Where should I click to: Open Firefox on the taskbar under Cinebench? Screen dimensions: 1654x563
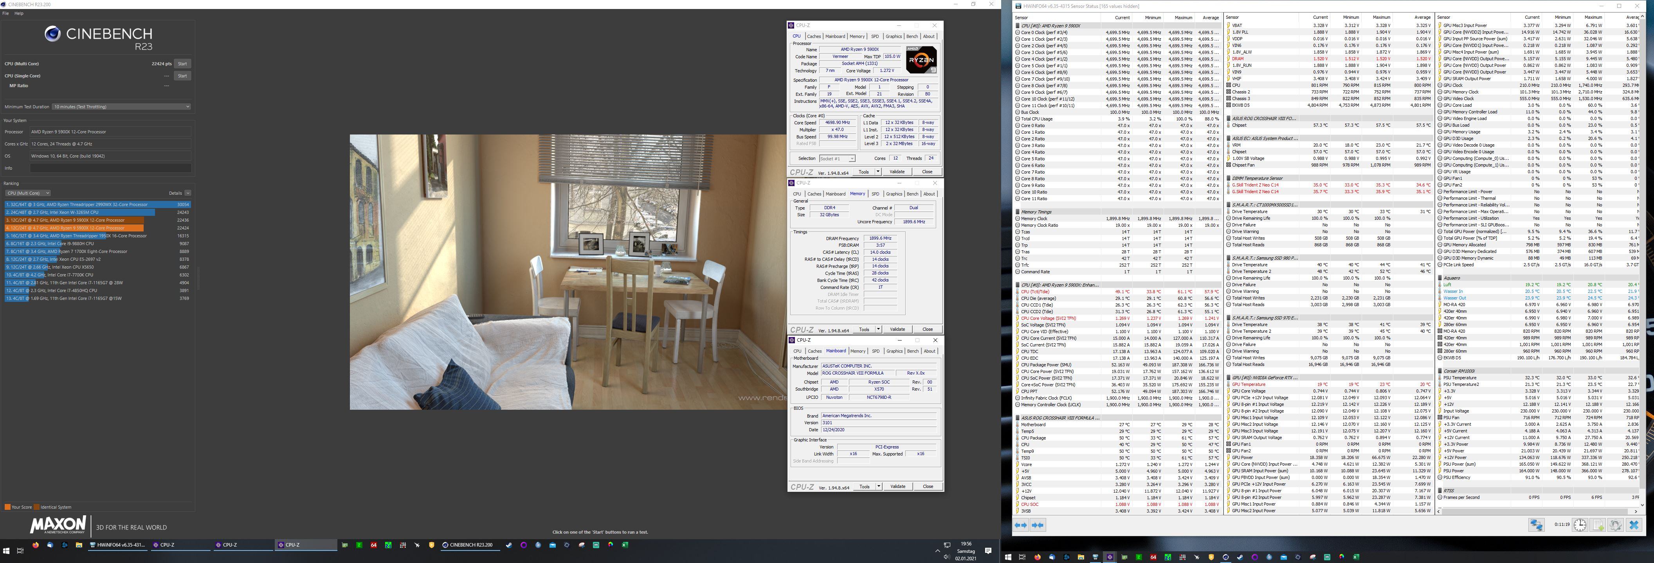tap(35, 545)
